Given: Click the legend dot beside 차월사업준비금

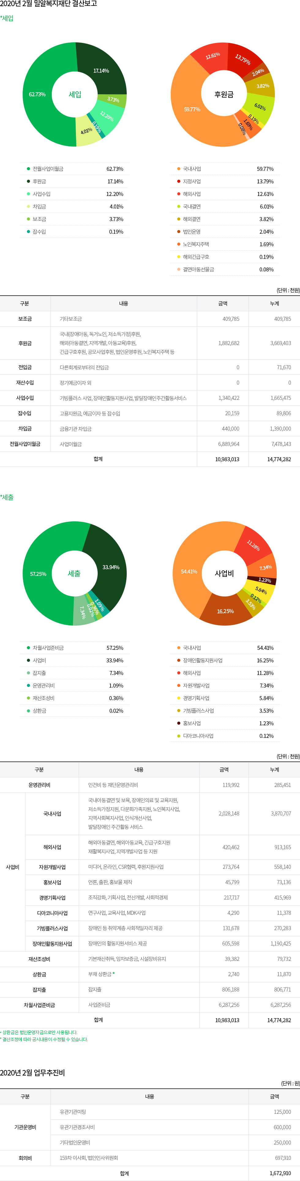Looking at the screenshot, I should point(28,648).
